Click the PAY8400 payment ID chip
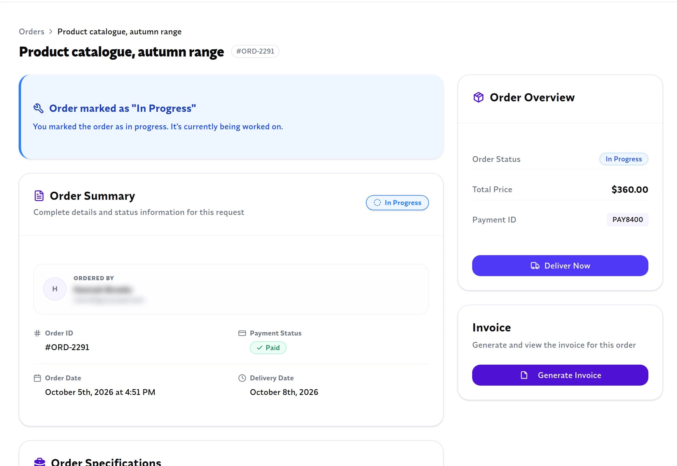The height and width of the screenshot is (466, 677). 628,220
